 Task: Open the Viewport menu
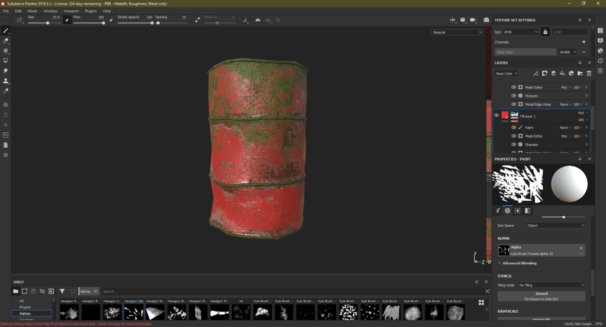(70, 11)
